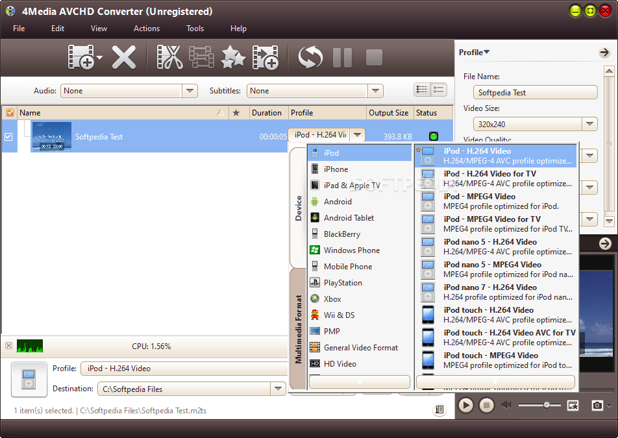
Task: Remove selected file with X toolbar icon
Action: pos(124,57)
